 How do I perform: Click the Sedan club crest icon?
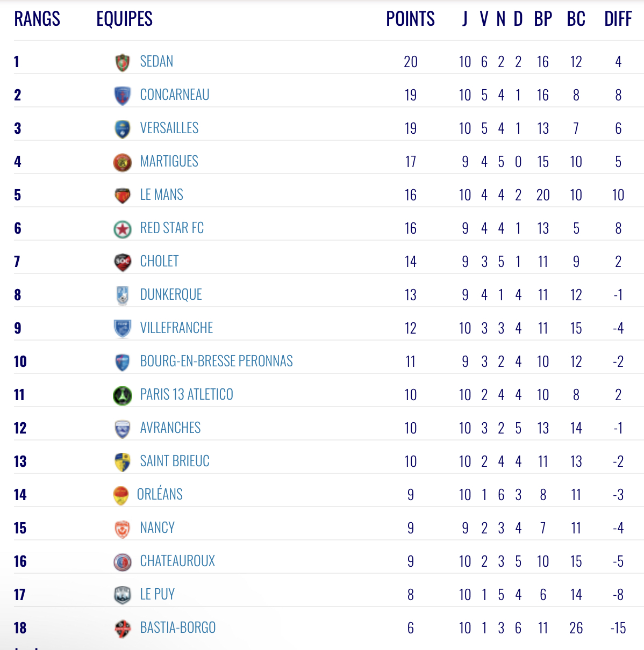(123, 62)
